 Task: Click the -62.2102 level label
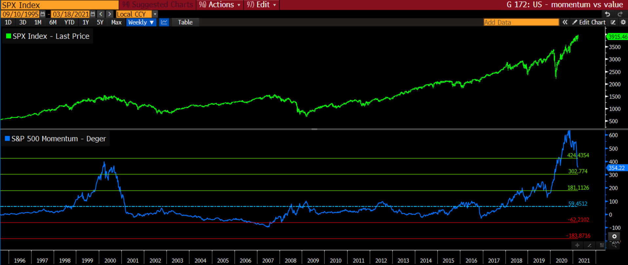[578, 220]
